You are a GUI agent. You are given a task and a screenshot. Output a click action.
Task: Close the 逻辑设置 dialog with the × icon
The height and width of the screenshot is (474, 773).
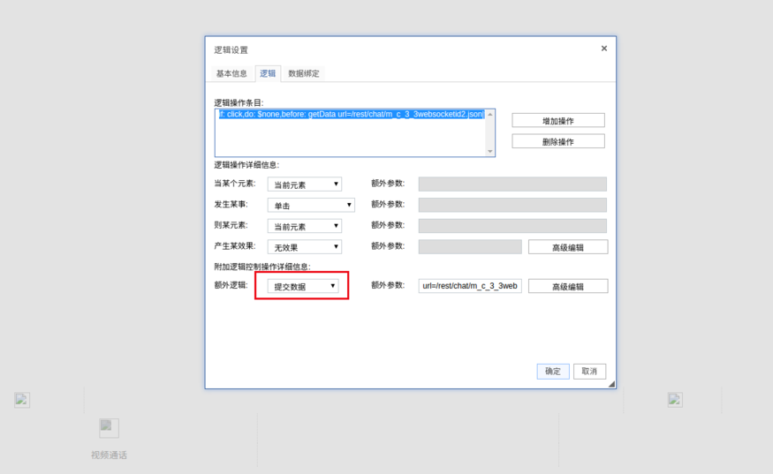coord(604,49)
